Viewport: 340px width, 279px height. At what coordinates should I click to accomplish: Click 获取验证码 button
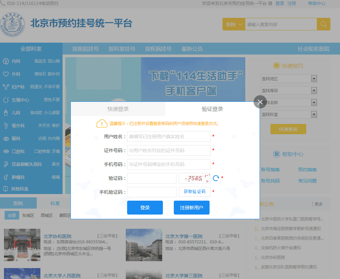pyautogui.click(x=195, y=191)
